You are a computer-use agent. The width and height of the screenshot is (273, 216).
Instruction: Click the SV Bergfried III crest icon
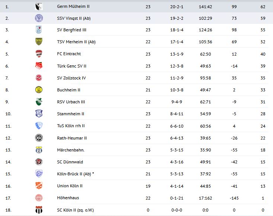[39, 30]
